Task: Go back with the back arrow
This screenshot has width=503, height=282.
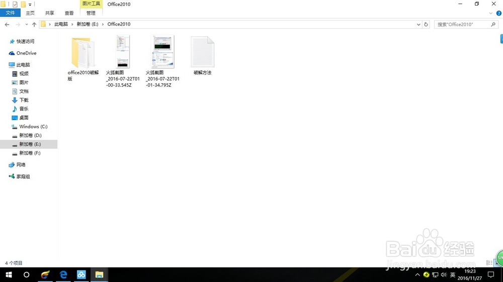Action: tap(7, 24)
